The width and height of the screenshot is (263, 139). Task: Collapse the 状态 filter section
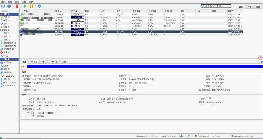click(x=3, y=11)
